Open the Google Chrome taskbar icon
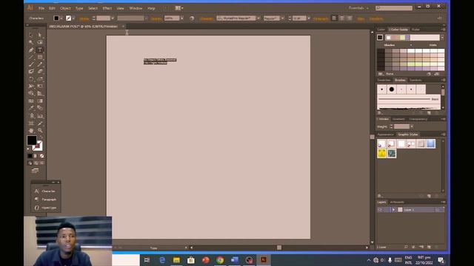This screenshot has height=266, width=474. pos(220,259)
